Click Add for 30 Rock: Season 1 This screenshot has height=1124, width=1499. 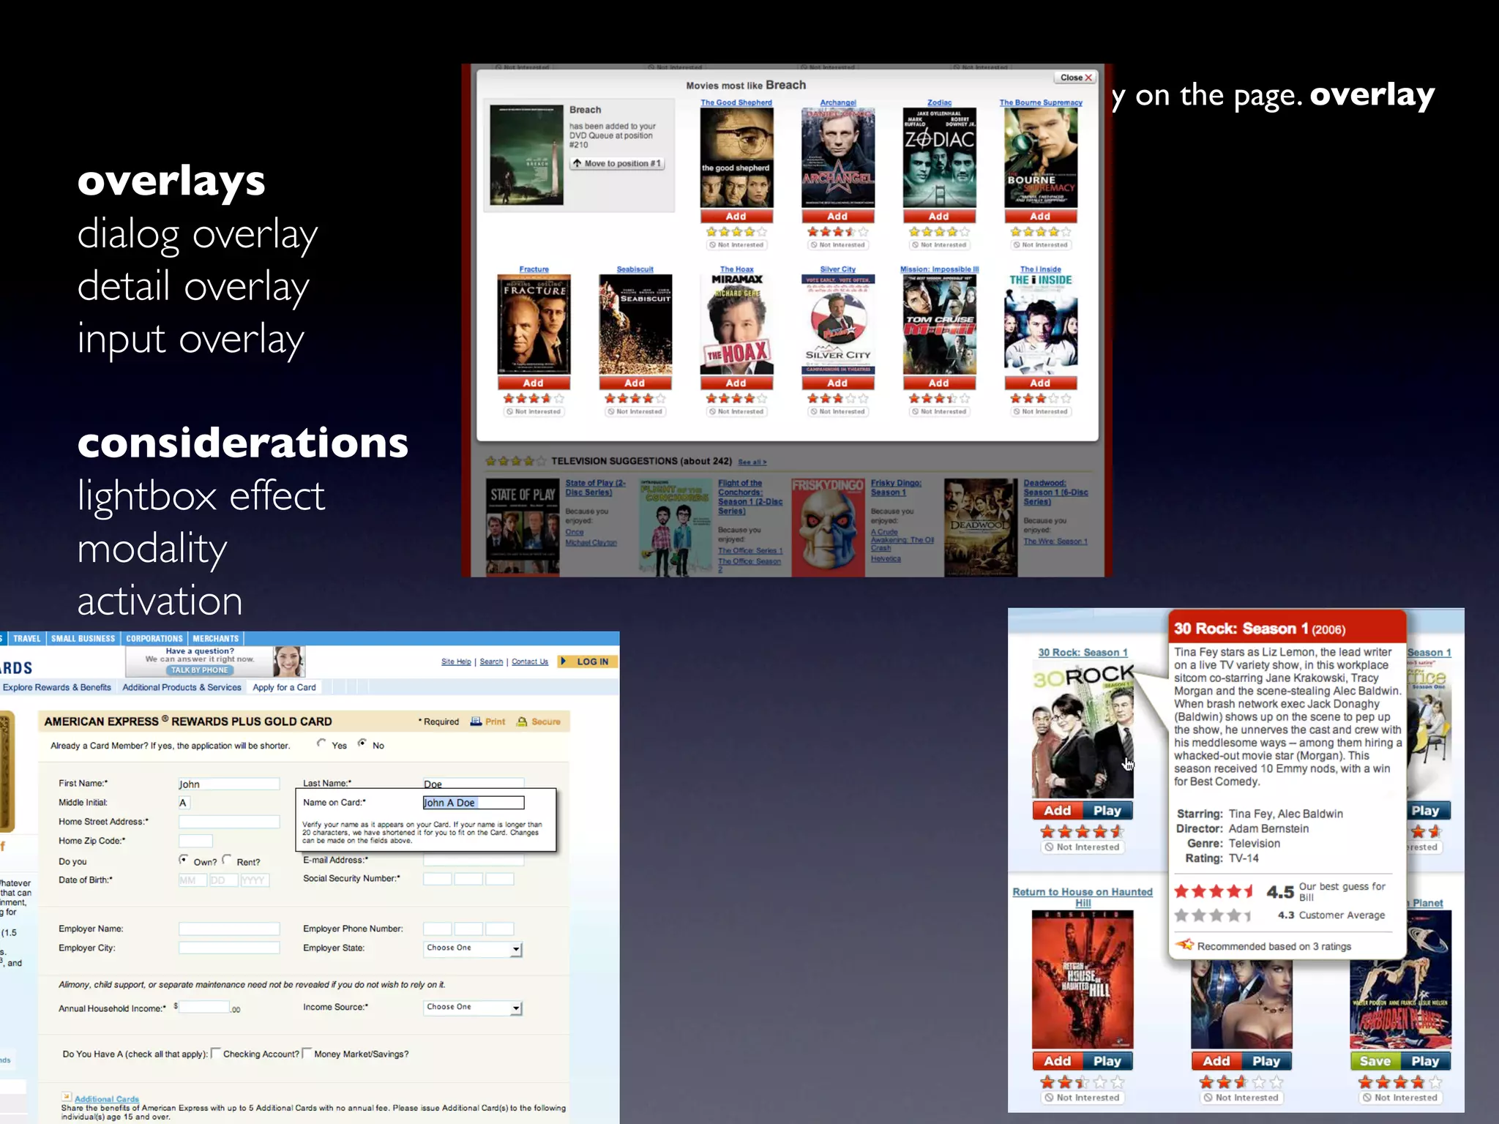tap(1058, 811)
